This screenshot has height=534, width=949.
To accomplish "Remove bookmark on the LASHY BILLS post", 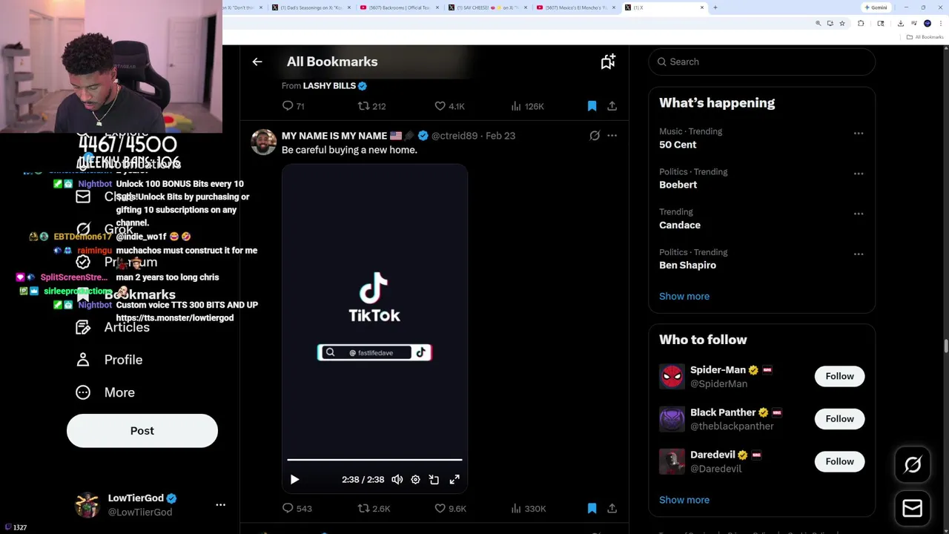I will pyautogui.click(x=592, y=106).
